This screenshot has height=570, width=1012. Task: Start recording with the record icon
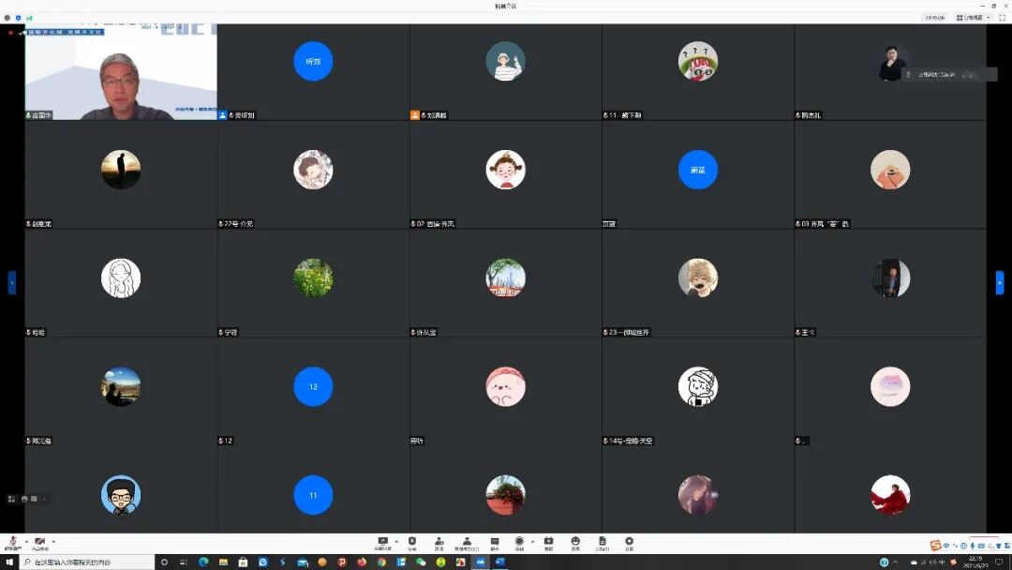point(519,541)
